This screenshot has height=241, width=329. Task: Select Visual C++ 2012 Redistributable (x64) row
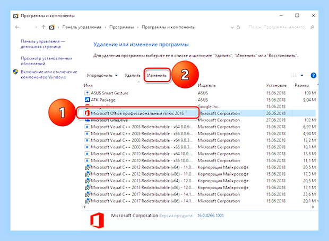click(x=200, y=167)
